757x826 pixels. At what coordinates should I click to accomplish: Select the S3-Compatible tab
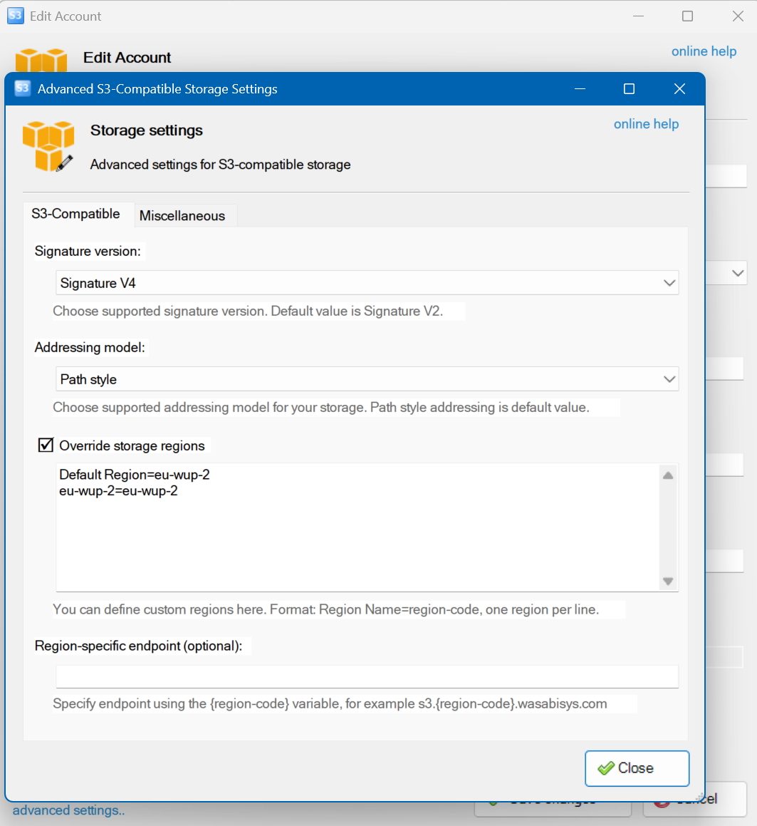pyautogui.click(x=75, y=214)
